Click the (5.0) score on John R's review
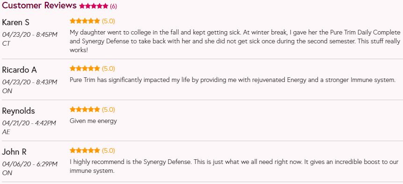This screenshot has width=403, height=184. tap(108, 150)
